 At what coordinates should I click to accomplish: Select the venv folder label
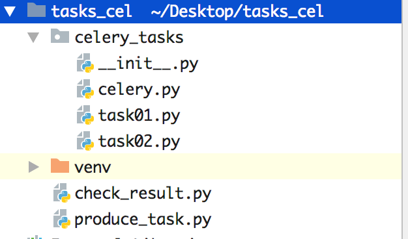[93, 168]
